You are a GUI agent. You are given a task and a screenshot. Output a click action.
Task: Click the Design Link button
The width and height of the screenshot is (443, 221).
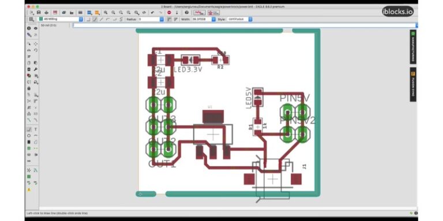[199, 13]
